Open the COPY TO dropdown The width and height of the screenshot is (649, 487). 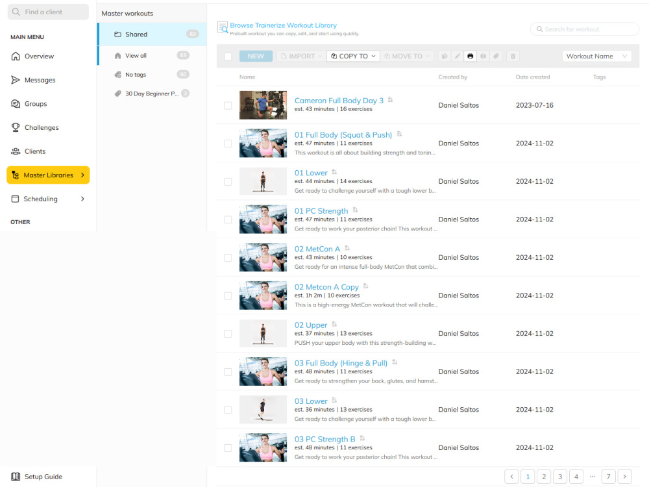[x=353, y=56]
